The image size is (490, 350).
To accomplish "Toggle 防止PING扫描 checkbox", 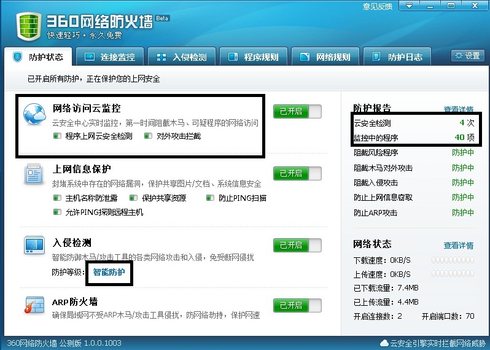I will [210, 198].
